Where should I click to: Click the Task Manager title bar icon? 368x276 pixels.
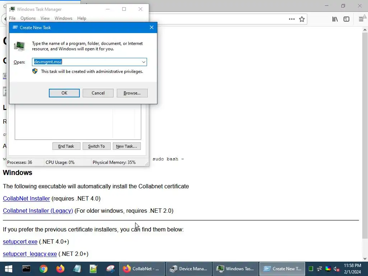[x=12, y=9]
